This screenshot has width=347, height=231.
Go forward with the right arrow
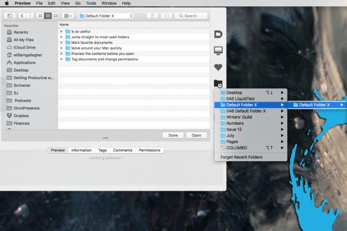click(30, 16)
